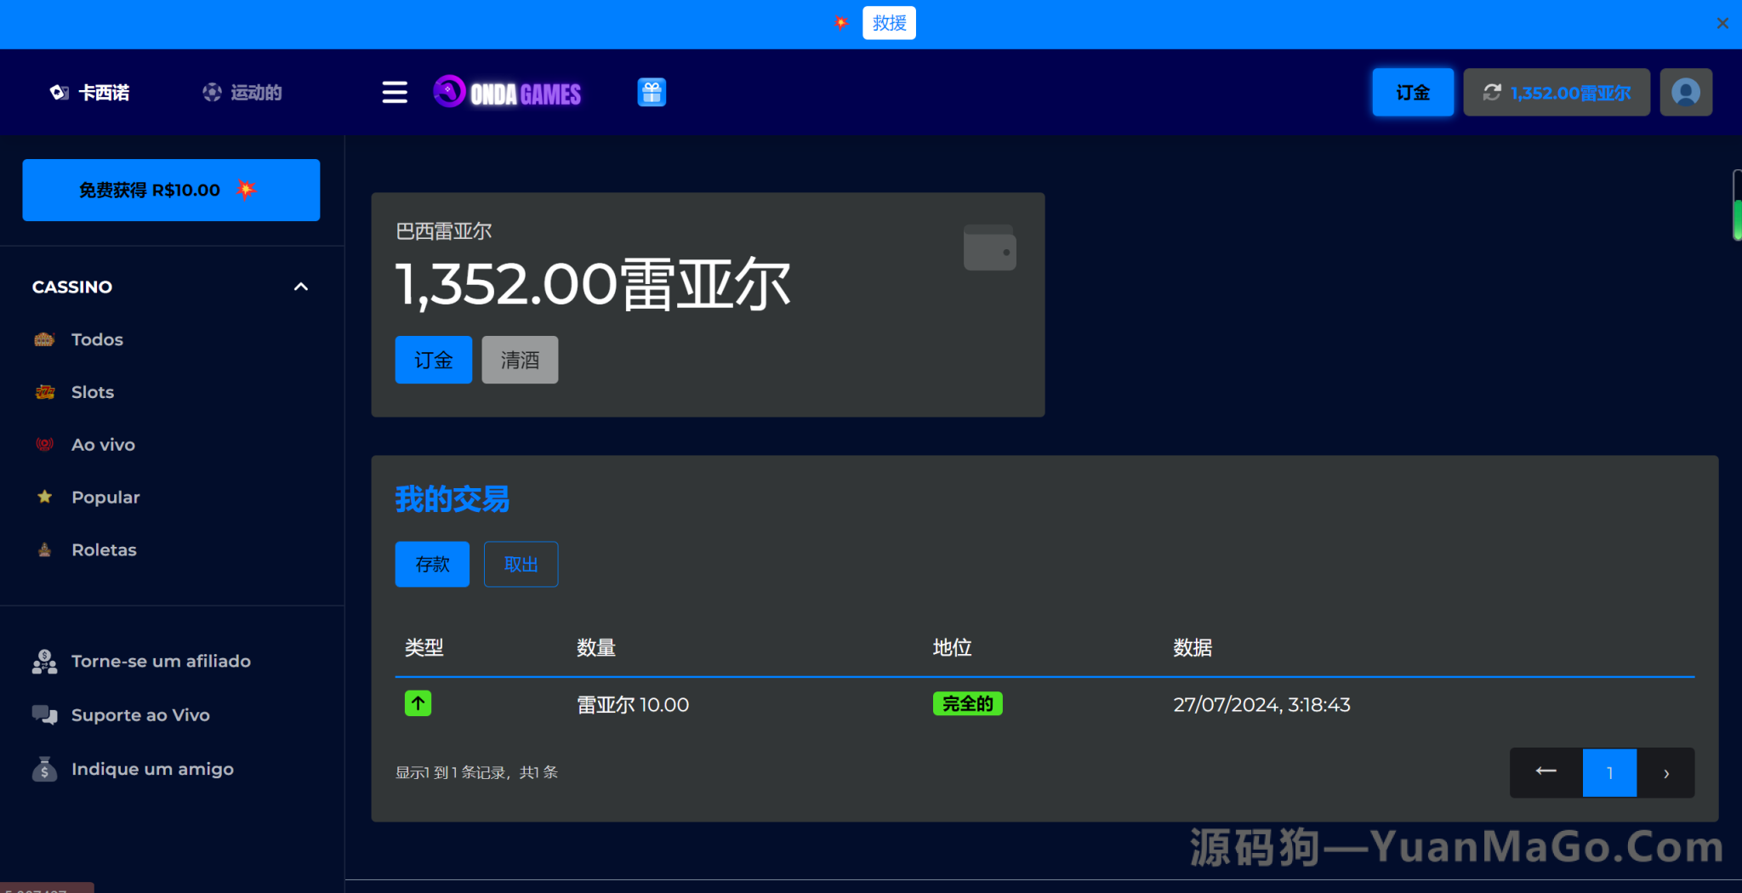The width and height of the screenshot is (1742, 893).
Task: Open the 运动的 sports section
Action: 242,92
